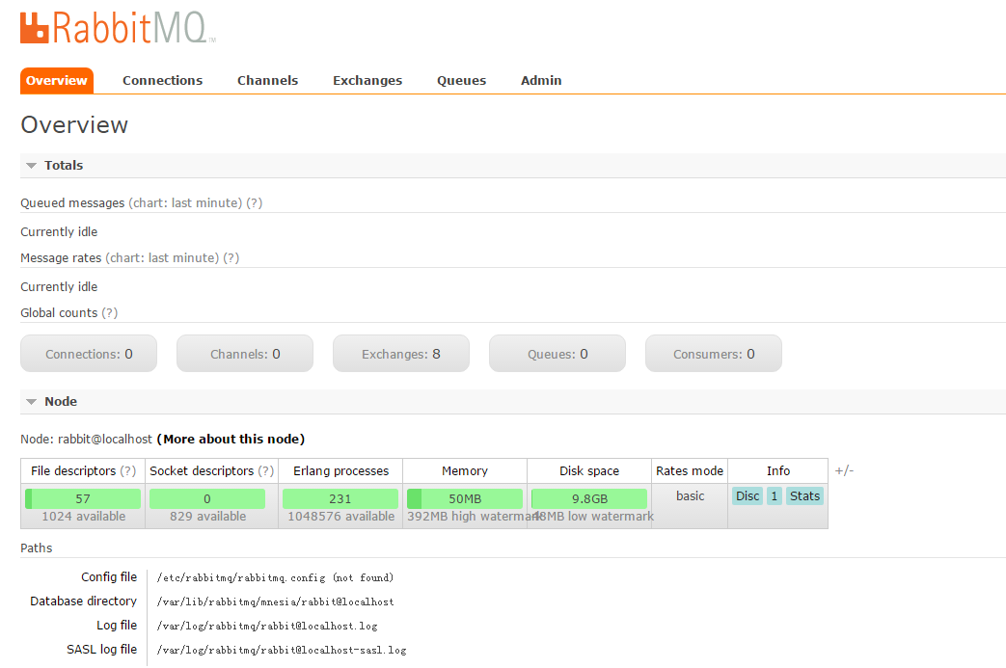The width and height of the screenshot is (1006, 668).
Task: Show help for Socket descriptors
Action: [265, 471]
